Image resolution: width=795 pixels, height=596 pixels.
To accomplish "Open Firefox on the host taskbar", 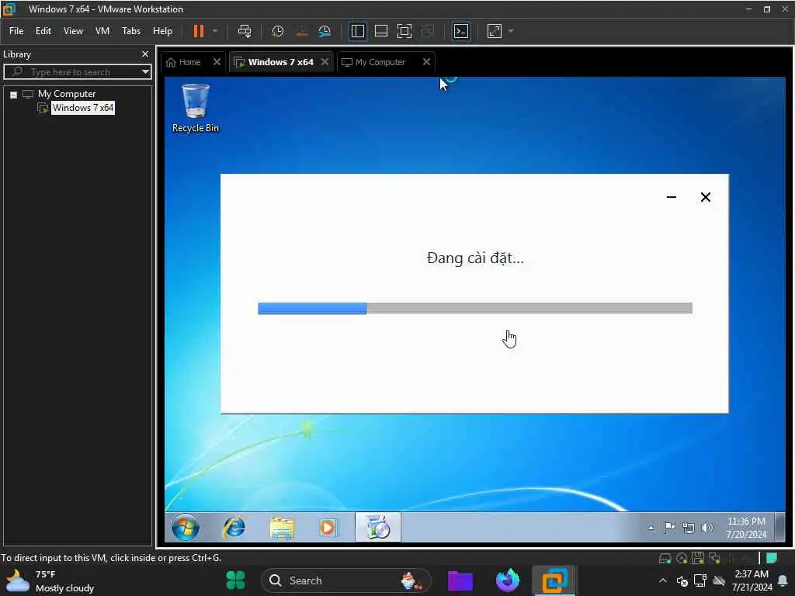I will (x=508, y=580).
